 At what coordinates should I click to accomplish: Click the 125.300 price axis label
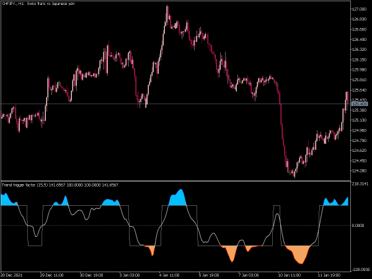click(360, 110)
